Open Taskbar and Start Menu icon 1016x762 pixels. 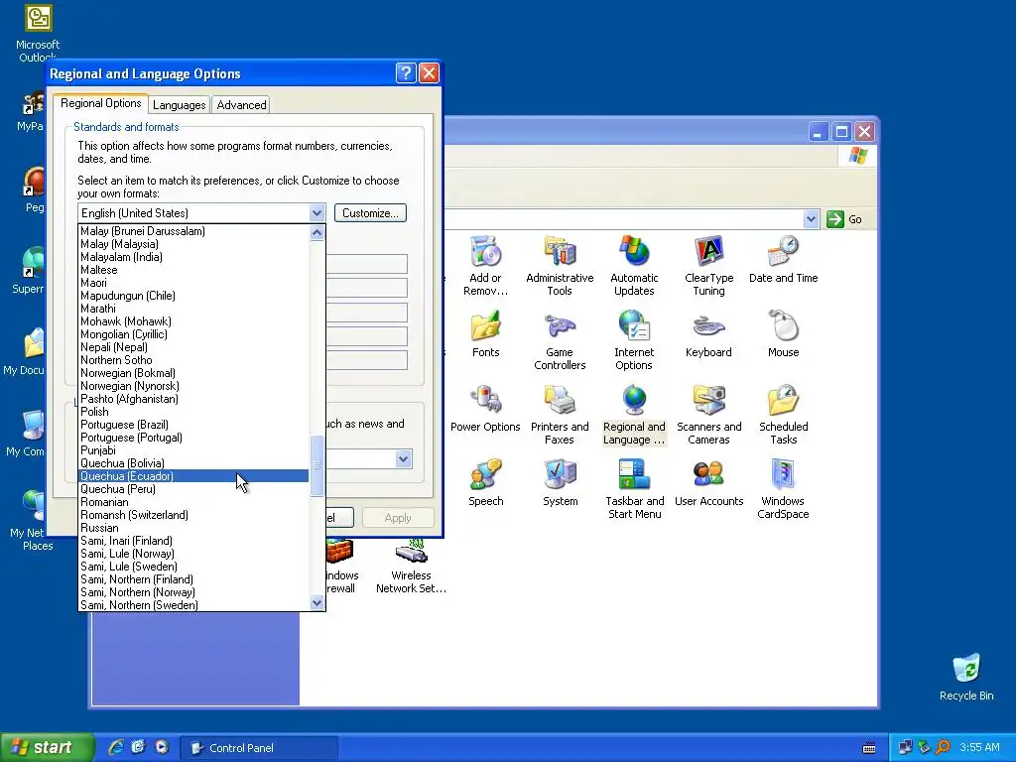click(634, 475)
